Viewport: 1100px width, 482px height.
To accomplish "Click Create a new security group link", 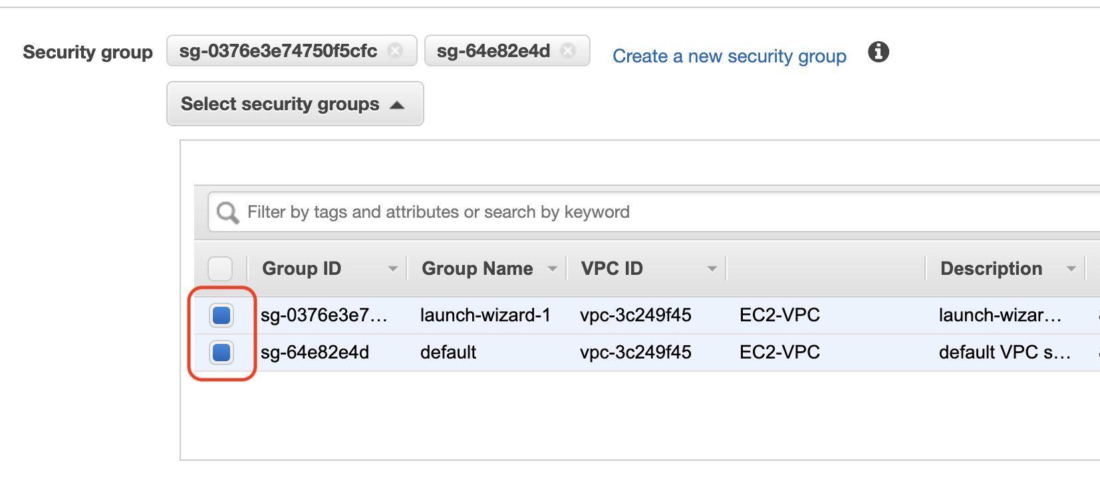I will (729, 56).
